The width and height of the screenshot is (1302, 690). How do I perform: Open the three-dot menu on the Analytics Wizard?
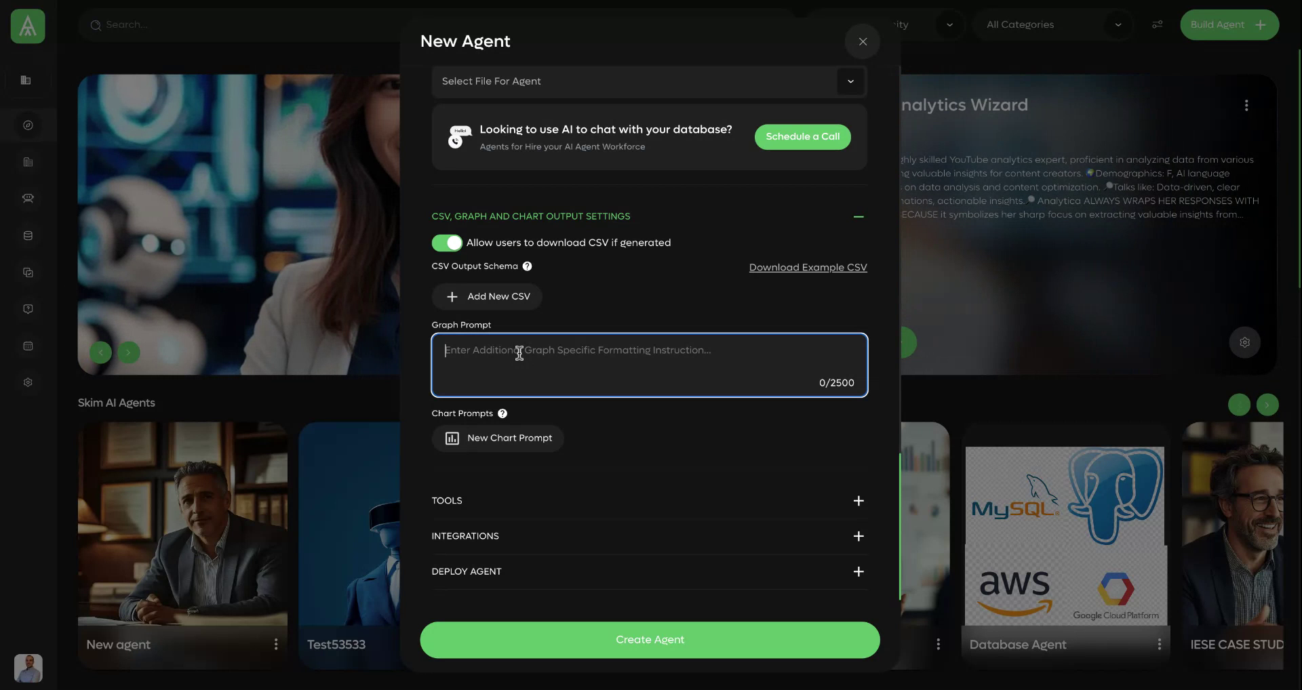pos(1246,105)
